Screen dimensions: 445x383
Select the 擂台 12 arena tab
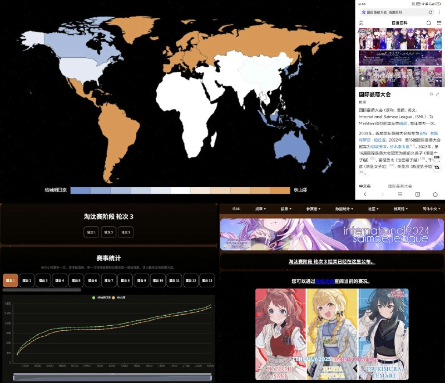(191, 281)
